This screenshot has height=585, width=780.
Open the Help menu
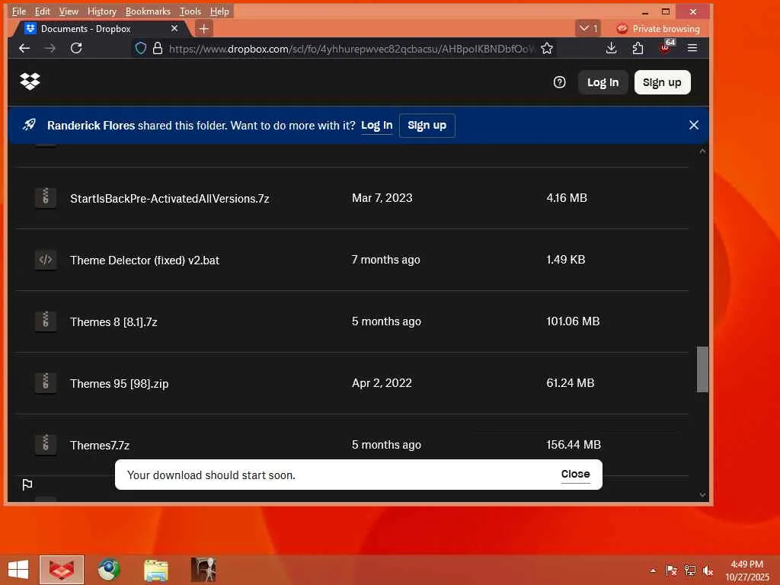click(219, 11)
